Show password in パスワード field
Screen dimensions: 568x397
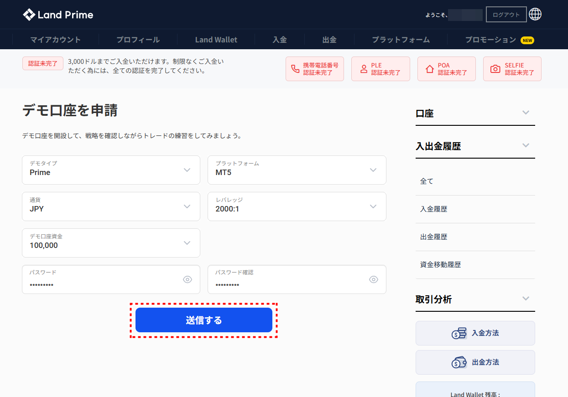tap(188, 279)
